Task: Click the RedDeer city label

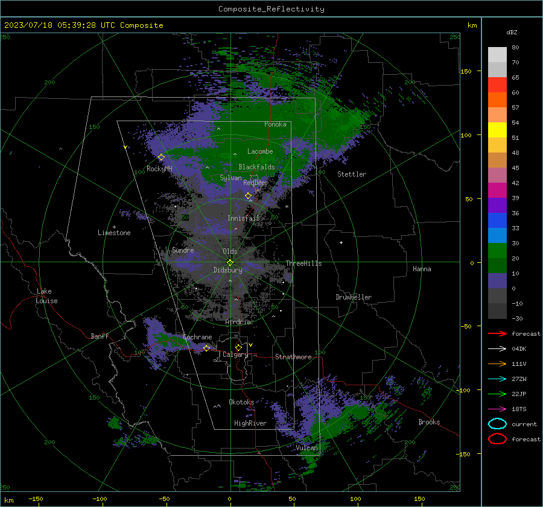Action: tap(256, 183)
